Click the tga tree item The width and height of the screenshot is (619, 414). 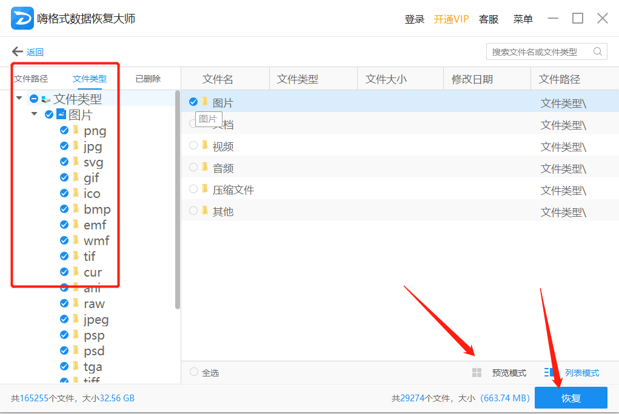(x=93, y=367)
